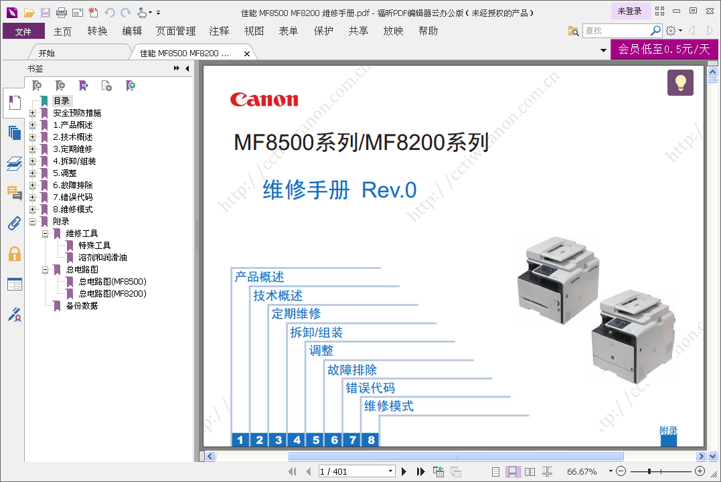Toggle continuous page view
This screenshot has width=721, height=482.
[511, 471]
